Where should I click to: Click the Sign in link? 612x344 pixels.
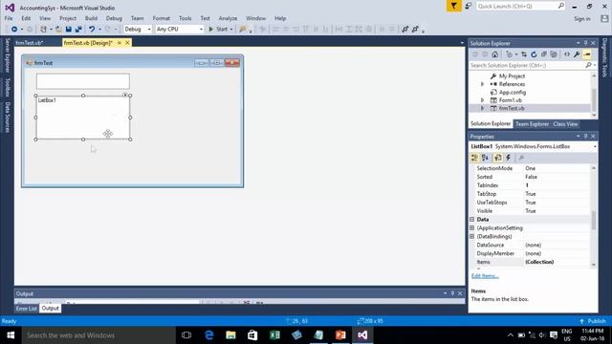[x=582, y=19]
